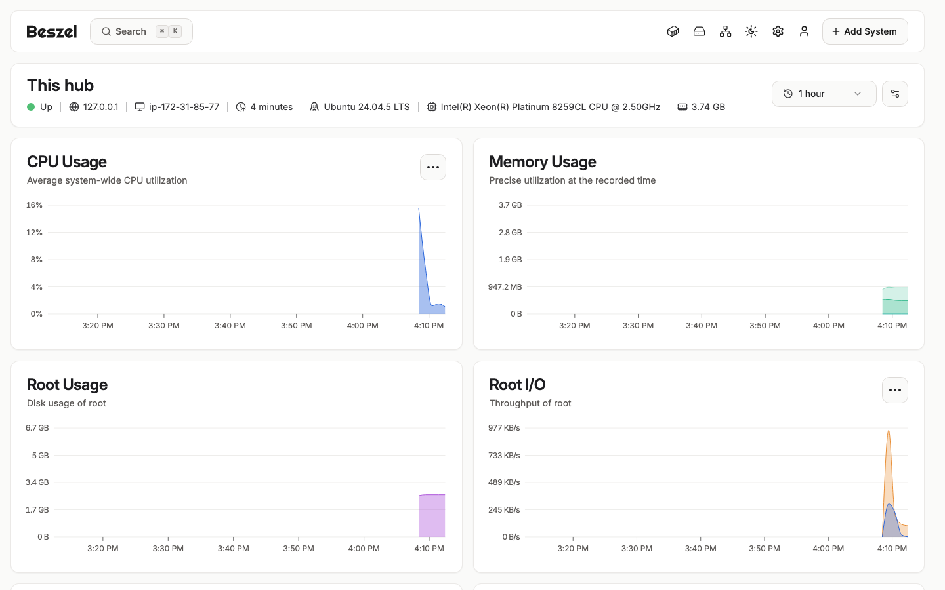Click the Search box
The image size is (945, 590).
point(141,31)
